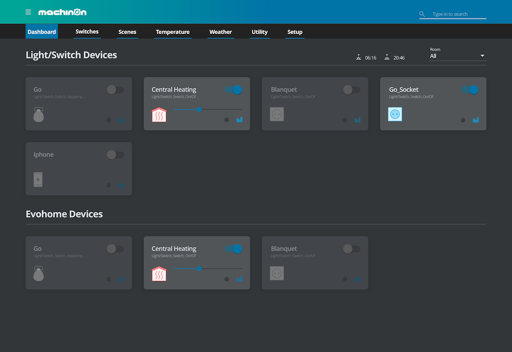The height and width of the screenshot is (352, 512).
Task: Open log chart on Light/Switch Go card
Action: point(121,120)
